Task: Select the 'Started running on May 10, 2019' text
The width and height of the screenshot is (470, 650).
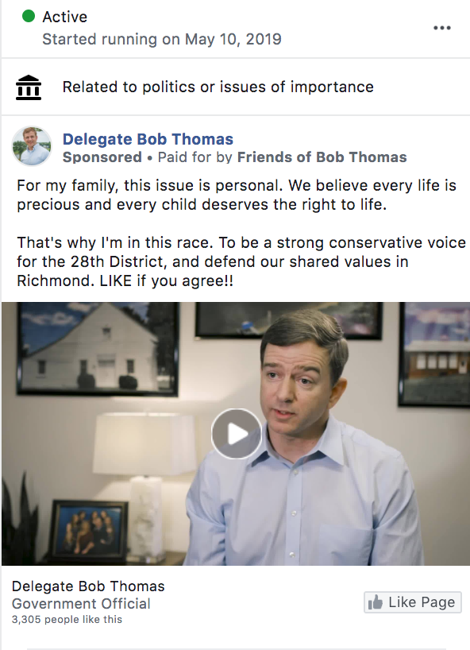Action: pyautogui.click(x=162, y=40)
